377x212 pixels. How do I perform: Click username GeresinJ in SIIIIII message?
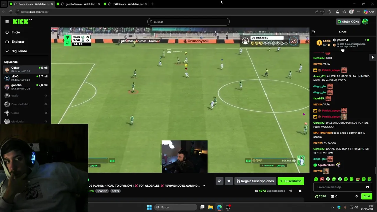point(319,58)
